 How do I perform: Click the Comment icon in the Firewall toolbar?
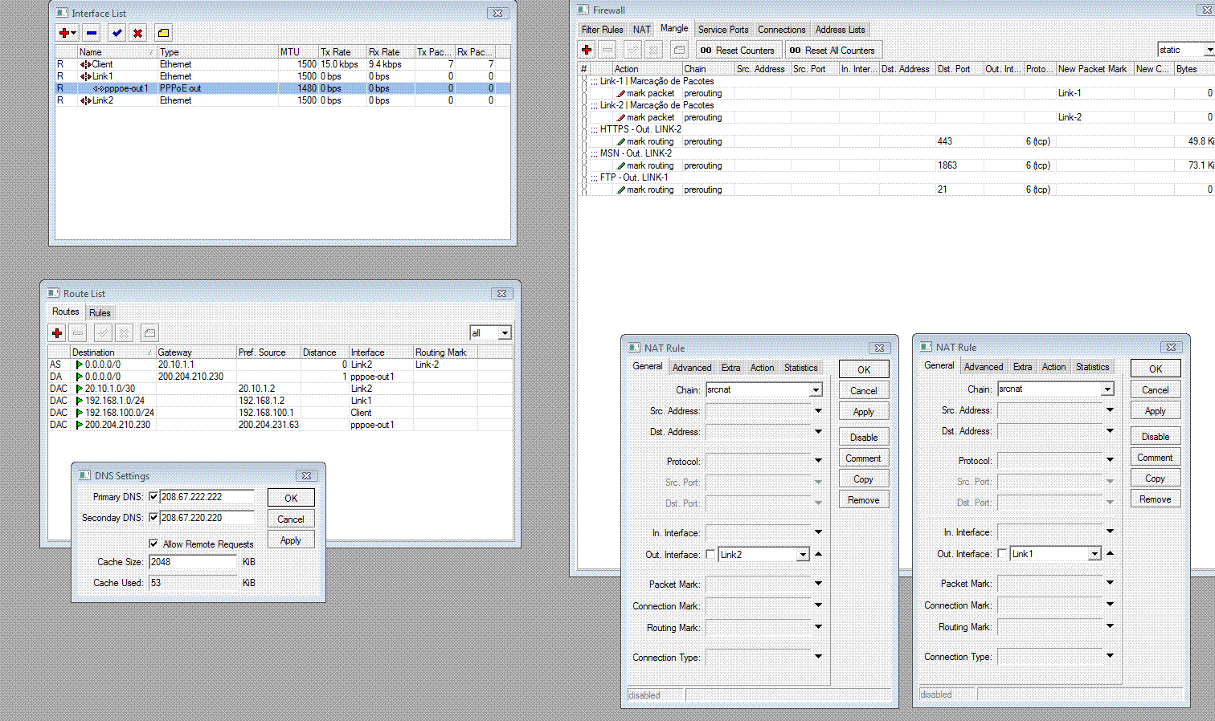(x=679, y=50)
